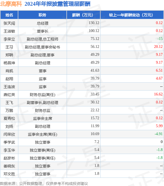Click the salary value 10.69
This screenshot has height=186, width=164.
point(95,134)
